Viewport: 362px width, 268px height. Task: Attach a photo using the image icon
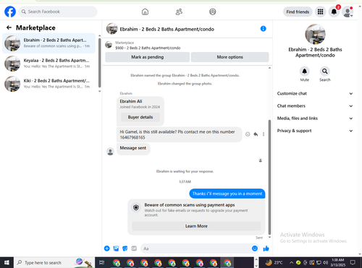[x=116, y=248]
